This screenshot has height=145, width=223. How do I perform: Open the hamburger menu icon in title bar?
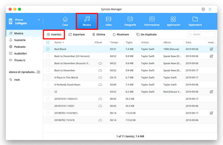[210, 9]
